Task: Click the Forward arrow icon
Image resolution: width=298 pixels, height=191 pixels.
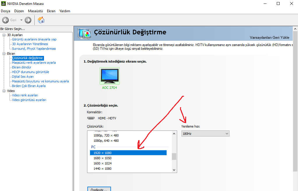Action: [x=28, y=20]
